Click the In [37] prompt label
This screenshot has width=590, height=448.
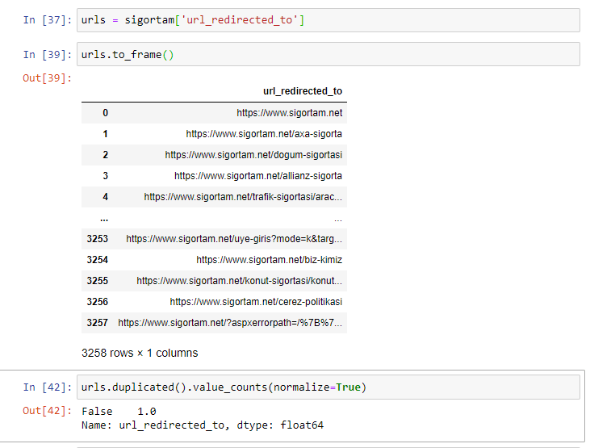(47, 20)
